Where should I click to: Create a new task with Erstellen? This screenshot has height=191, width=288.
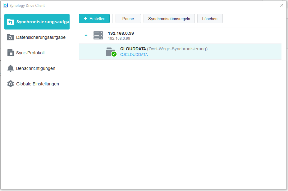click(x=94, y=19)
